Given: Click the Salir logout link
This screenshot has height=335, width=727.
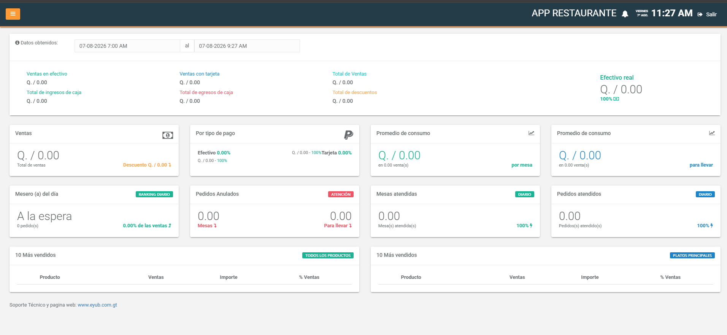Looking at the screenshot, I should 711,14.
